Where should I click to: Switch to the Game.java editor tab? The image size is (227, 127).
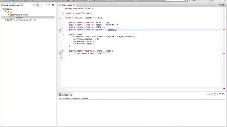tap(67, 5)
